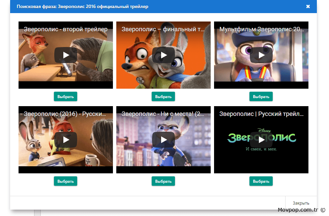Select Выбрать under 'Мультфильм Зверополис' video
This screenshot has height=216, width=329.
[261, 97]
